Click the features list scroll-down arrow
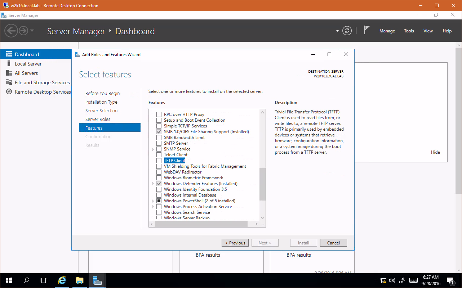Viewport: 462px width, 288px height. 262,218
